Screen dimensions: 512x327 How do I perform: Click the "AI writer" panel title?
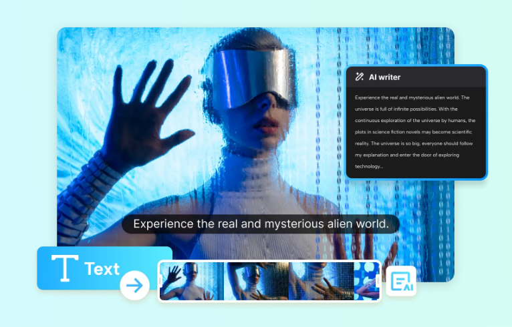(x=384, y=77)
